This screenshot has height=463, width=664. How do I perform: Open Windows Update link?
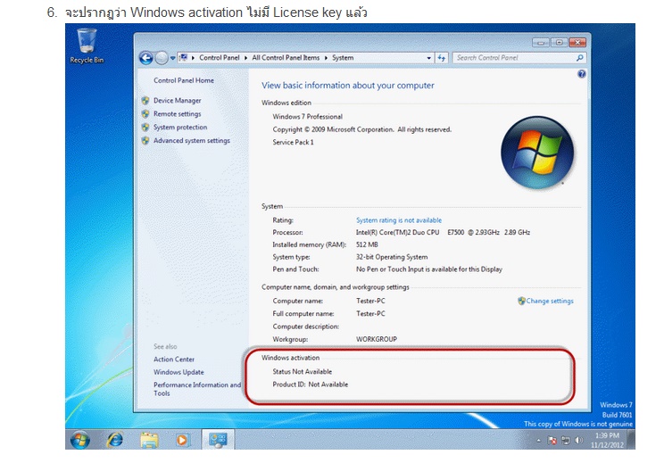178,372
